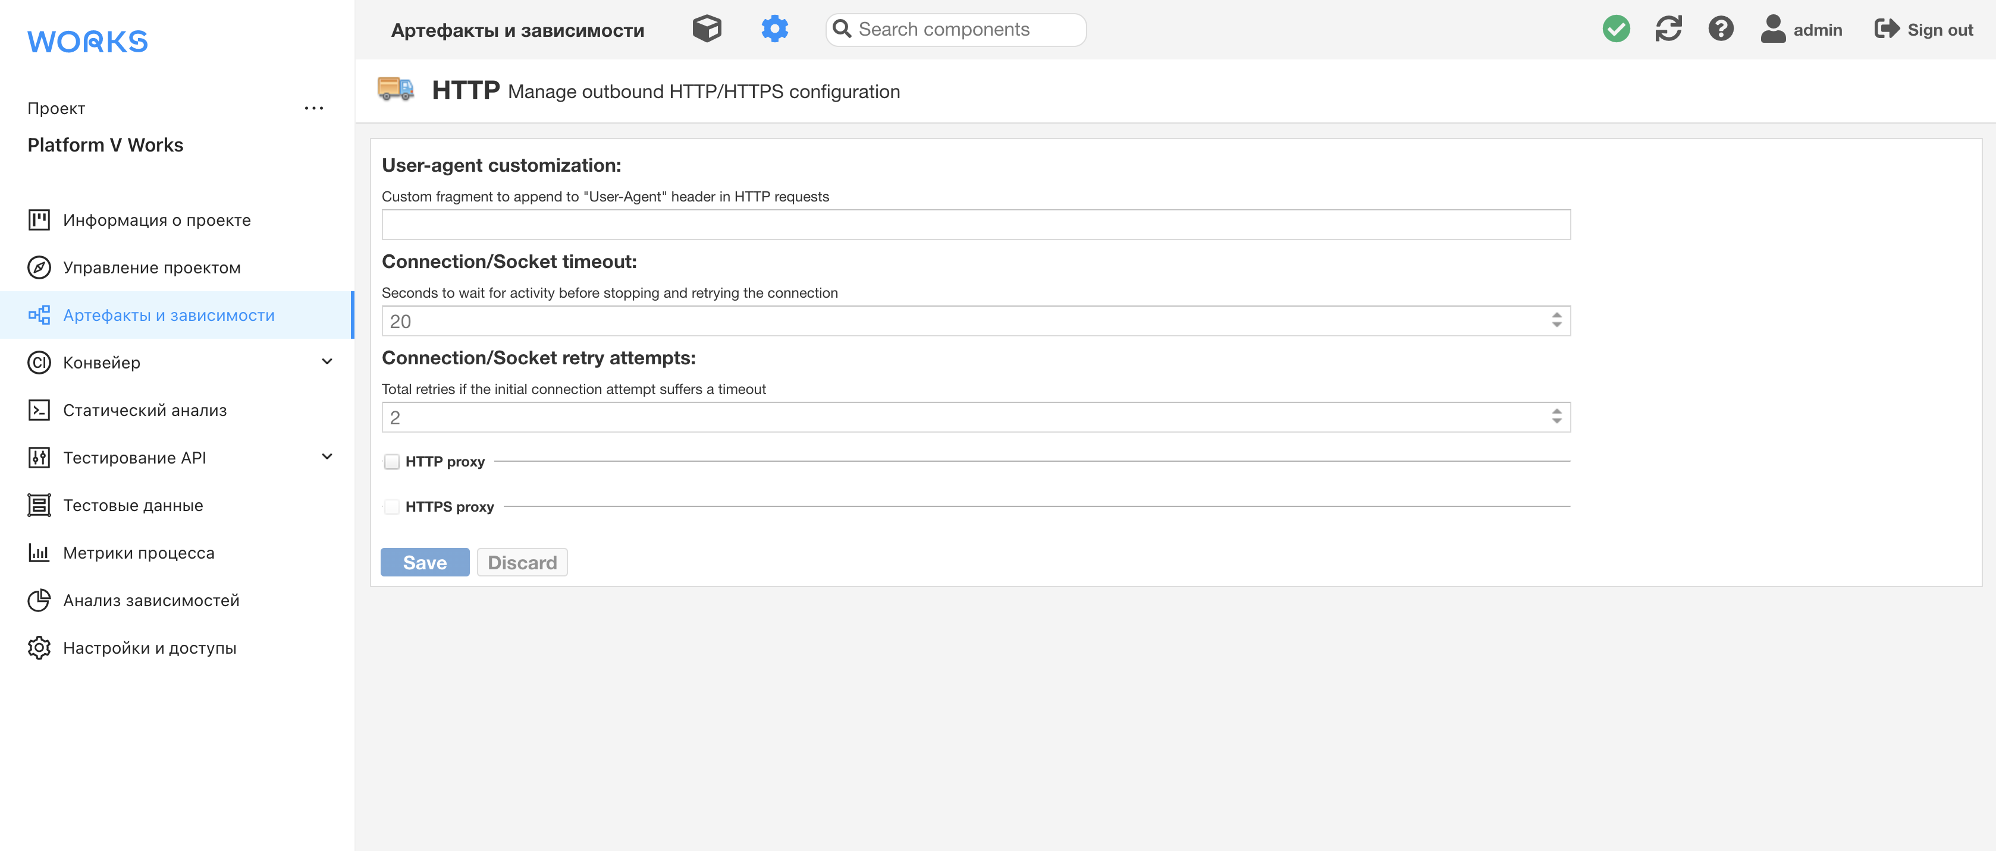This screenshot has width=1996, height=851.
Task: Select Тестовые данные in the sidebar
Action: 133,505
